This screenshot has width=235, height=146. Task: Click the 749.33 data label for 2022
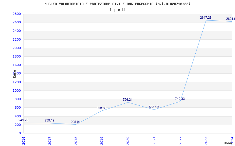[180, 99]
